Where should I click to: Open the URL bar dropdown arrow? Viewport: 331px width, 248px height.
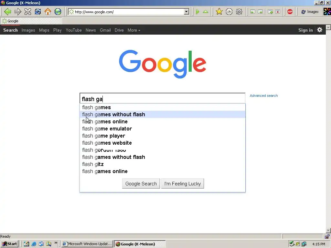(x=187, y=12)
